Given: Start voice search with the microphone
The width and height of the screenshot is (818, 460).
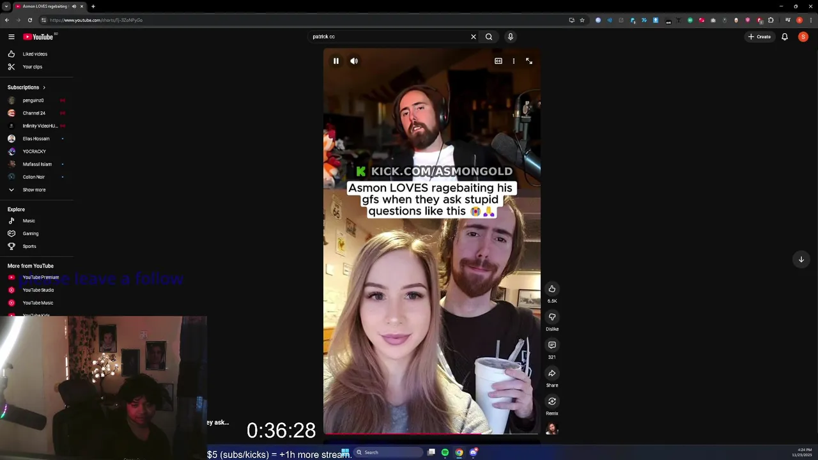Looking at the screenshot, I should [511, 37].
